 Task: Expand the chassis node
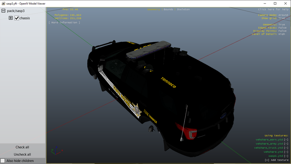point(11,18)
